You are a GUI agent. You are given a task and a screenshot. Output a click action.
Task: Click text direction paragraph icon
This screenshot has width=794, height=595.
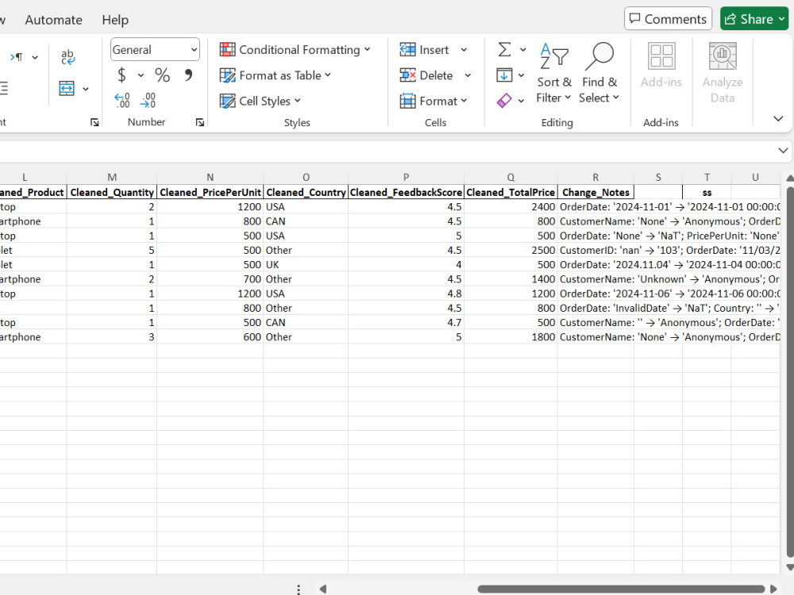point(17,57)
